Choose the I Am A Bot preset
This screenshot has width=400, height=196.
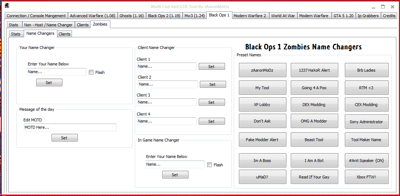click(314, 161)
